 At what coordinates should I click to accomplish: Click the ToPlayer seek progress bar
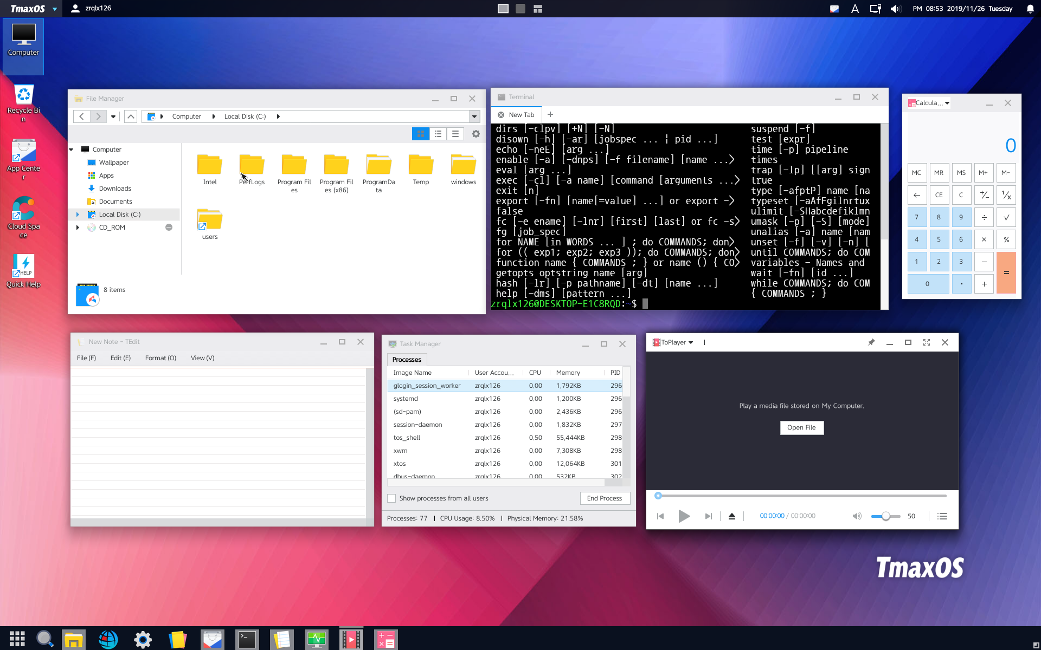[x=801, y=496]
